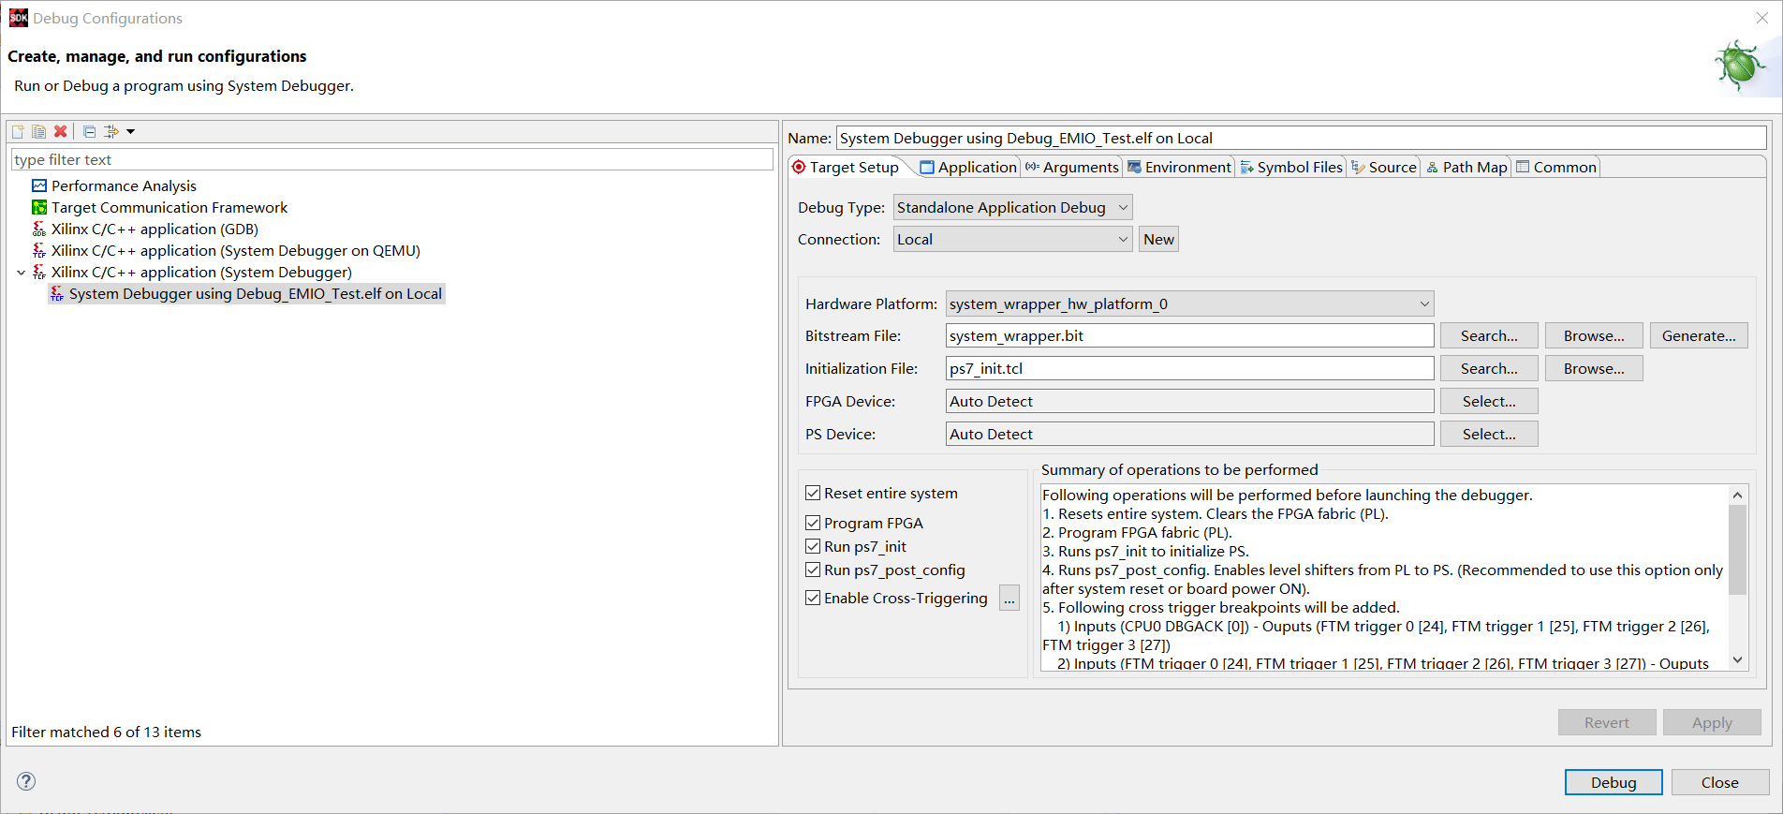Image resolution: width=1783 pixels, height=814 pixels.
Task: Click the PS Device field
Action: click(x=1189, y=434)
